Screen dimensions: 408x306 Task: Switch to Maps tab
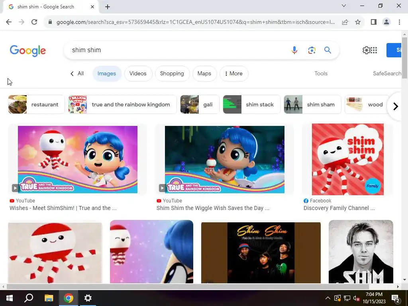tap(204, 74)
